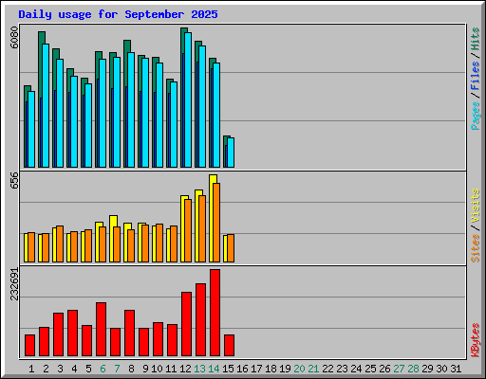Click the KBytes legend label

[x=475, y=340]
